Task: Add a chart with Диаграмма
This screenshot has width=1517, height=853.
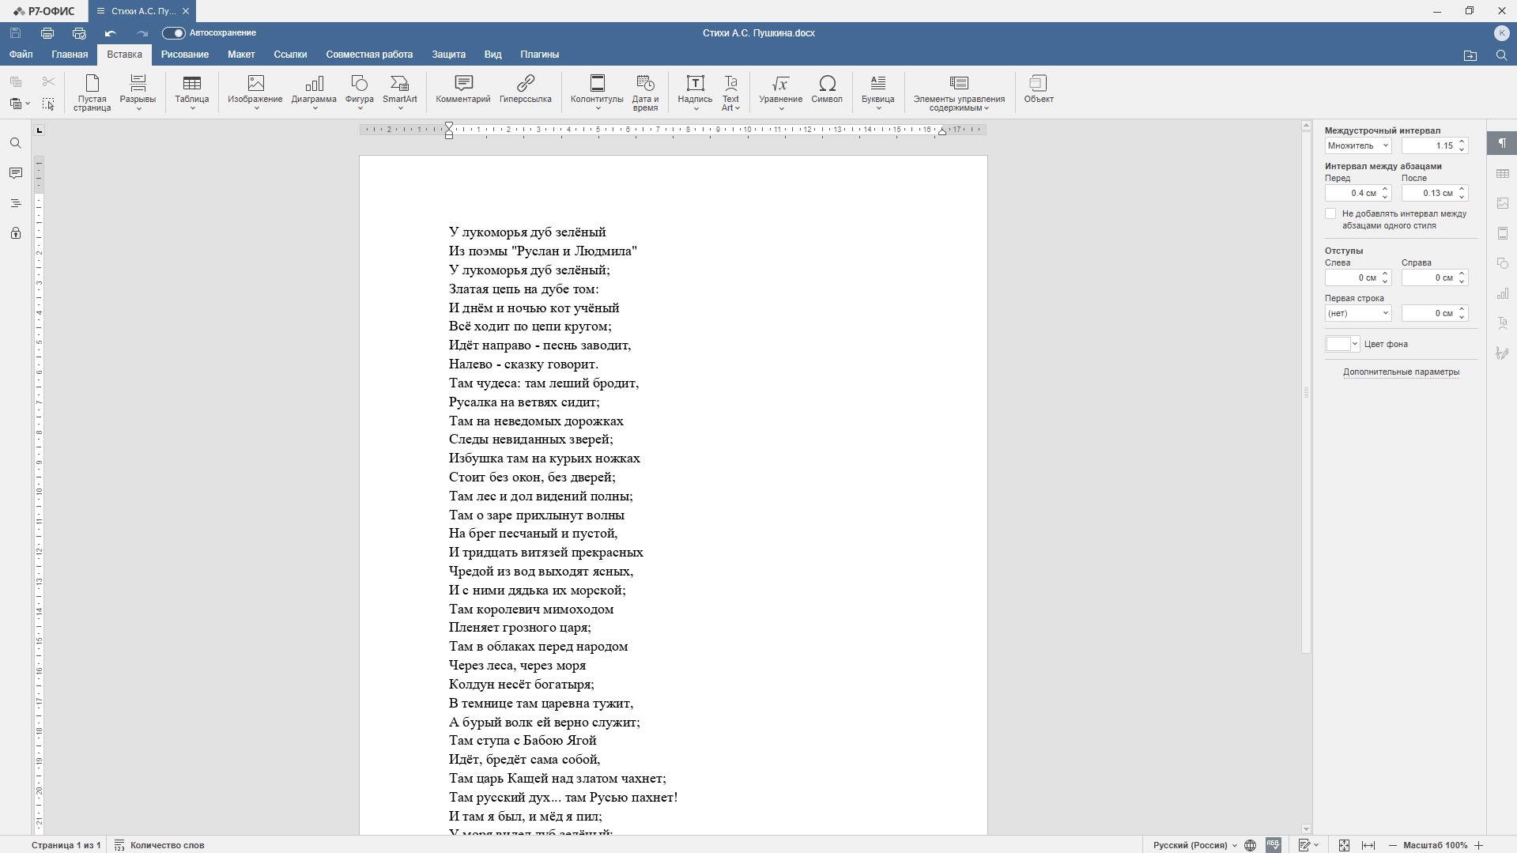Action: click(314, 92)
